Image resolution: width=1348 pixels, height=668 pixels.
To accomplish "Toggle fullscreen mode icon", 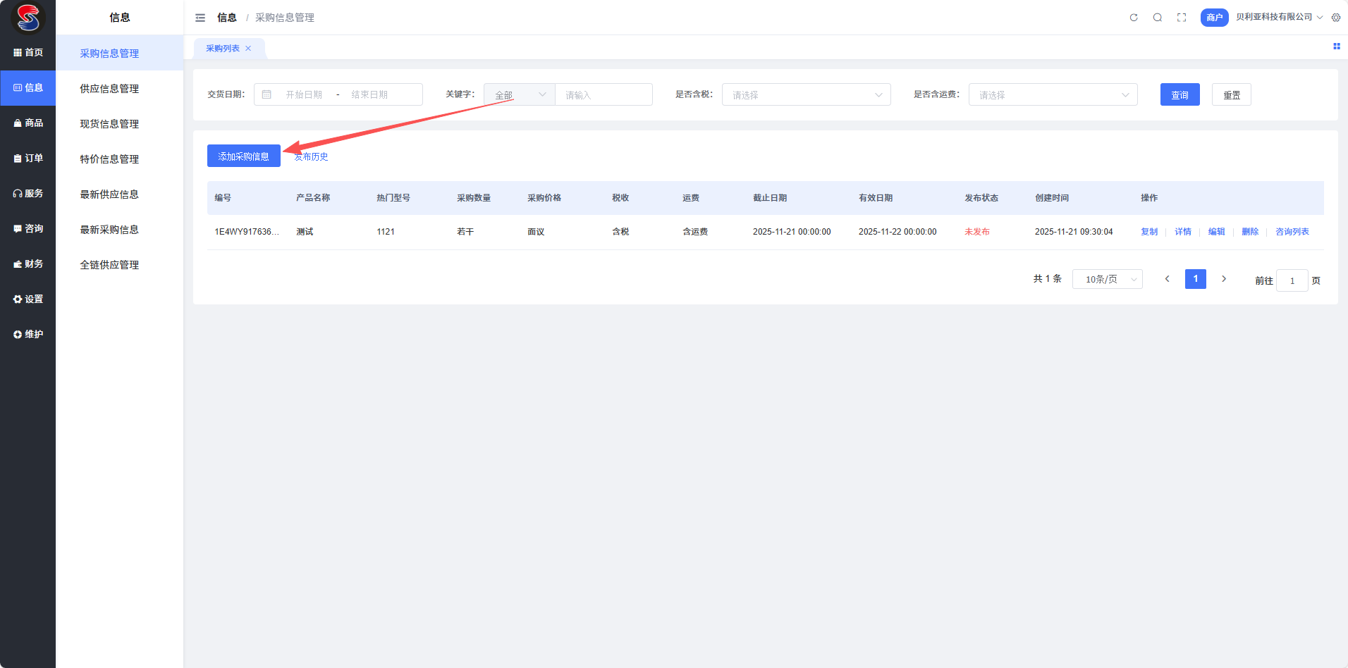I will coord(1182,18).
